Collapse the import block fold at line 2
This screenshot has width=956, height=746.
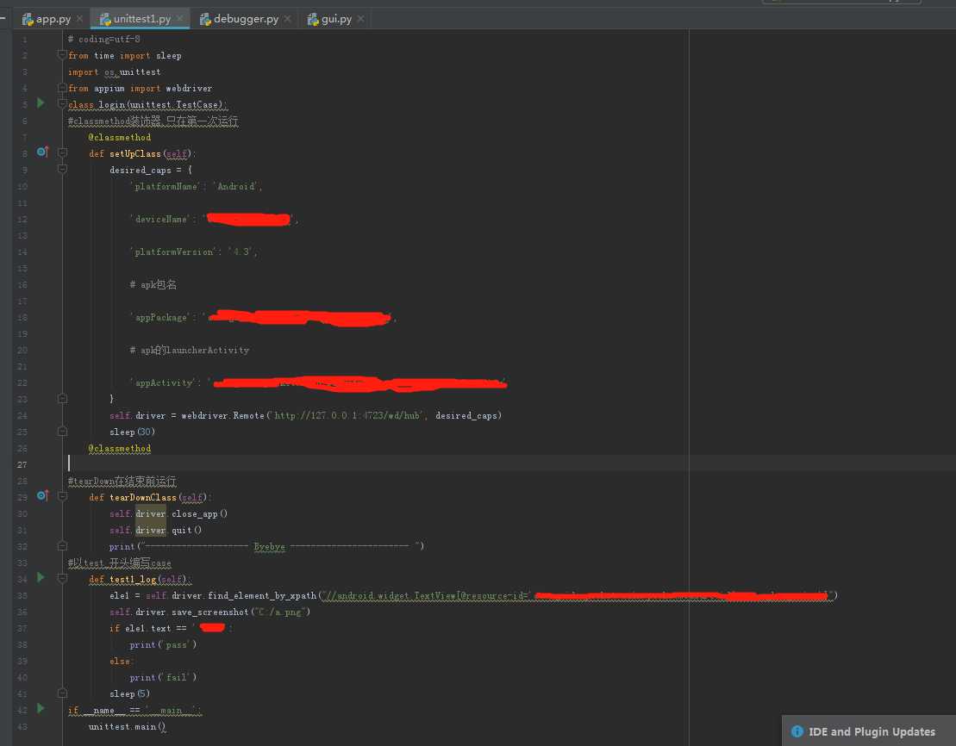tap(62, 55)
